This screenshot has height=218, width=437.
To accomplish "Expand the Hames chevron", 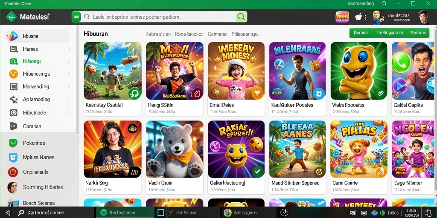I will click(69, 49).
